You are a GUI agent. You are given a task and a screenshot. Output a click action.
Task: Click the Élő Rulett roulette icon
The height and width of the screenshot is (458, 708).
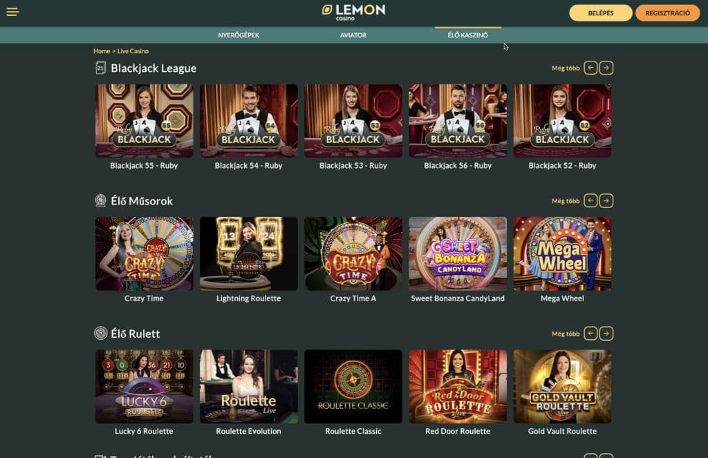click(101, 333)
